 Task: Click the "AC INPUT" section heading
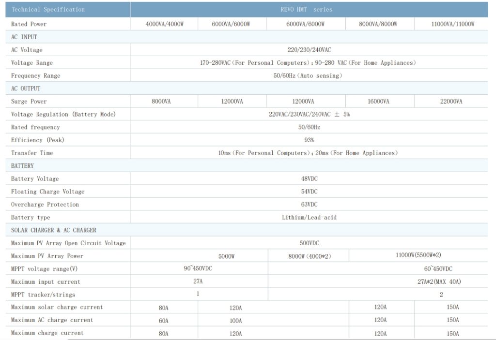click(24, 37)
